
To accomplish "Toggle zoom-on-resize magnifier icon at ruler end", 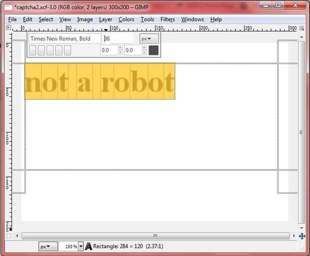I will coord(301,28).
